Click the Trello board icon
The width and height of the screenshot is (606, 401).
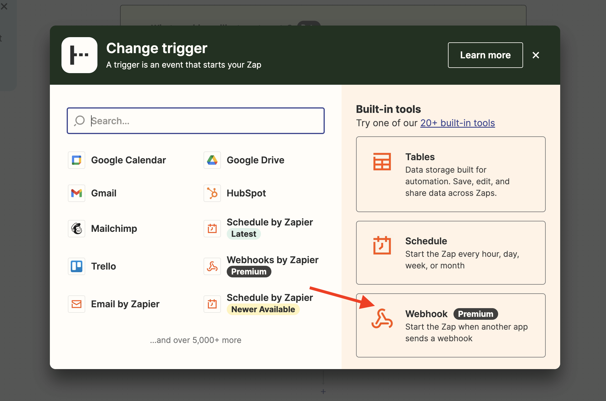(x=77, y=266)
